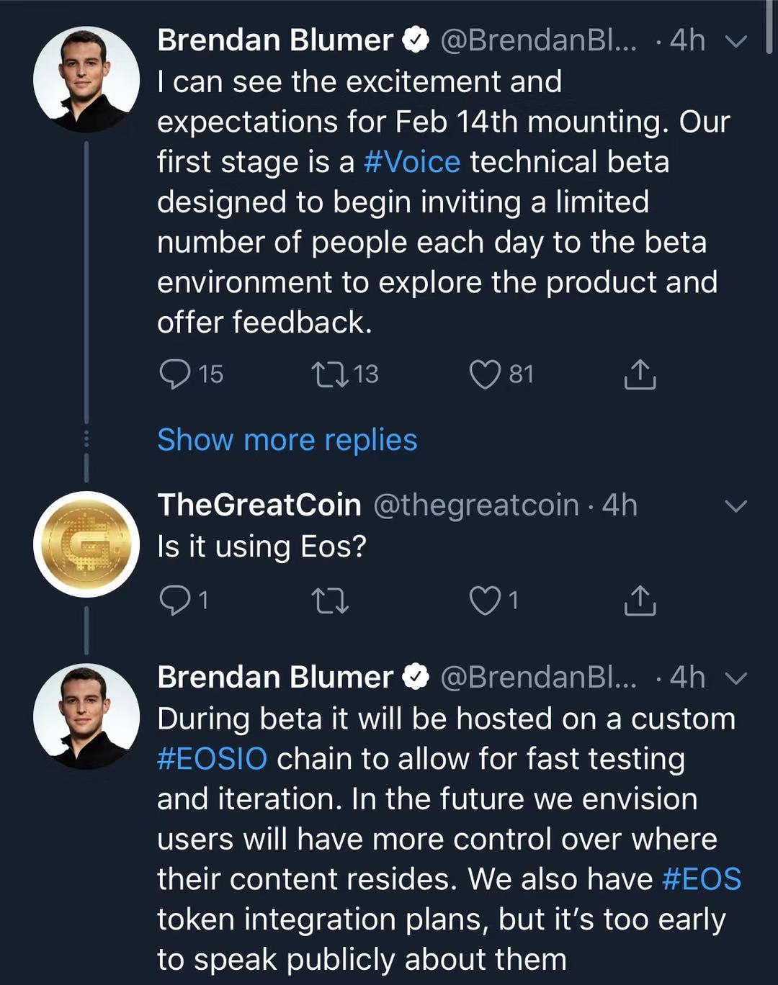The width and height of the screenshot is (778, 985).
Task: Like TheGreatCoin's tweet
Action: click(485, 601)
